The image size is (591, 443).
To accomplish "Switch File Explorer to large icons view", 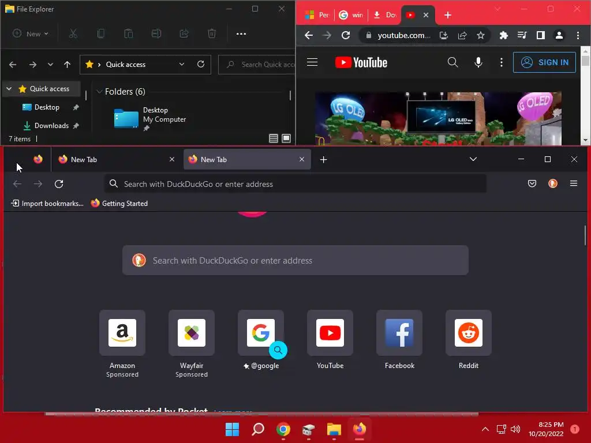I will 286,138.
